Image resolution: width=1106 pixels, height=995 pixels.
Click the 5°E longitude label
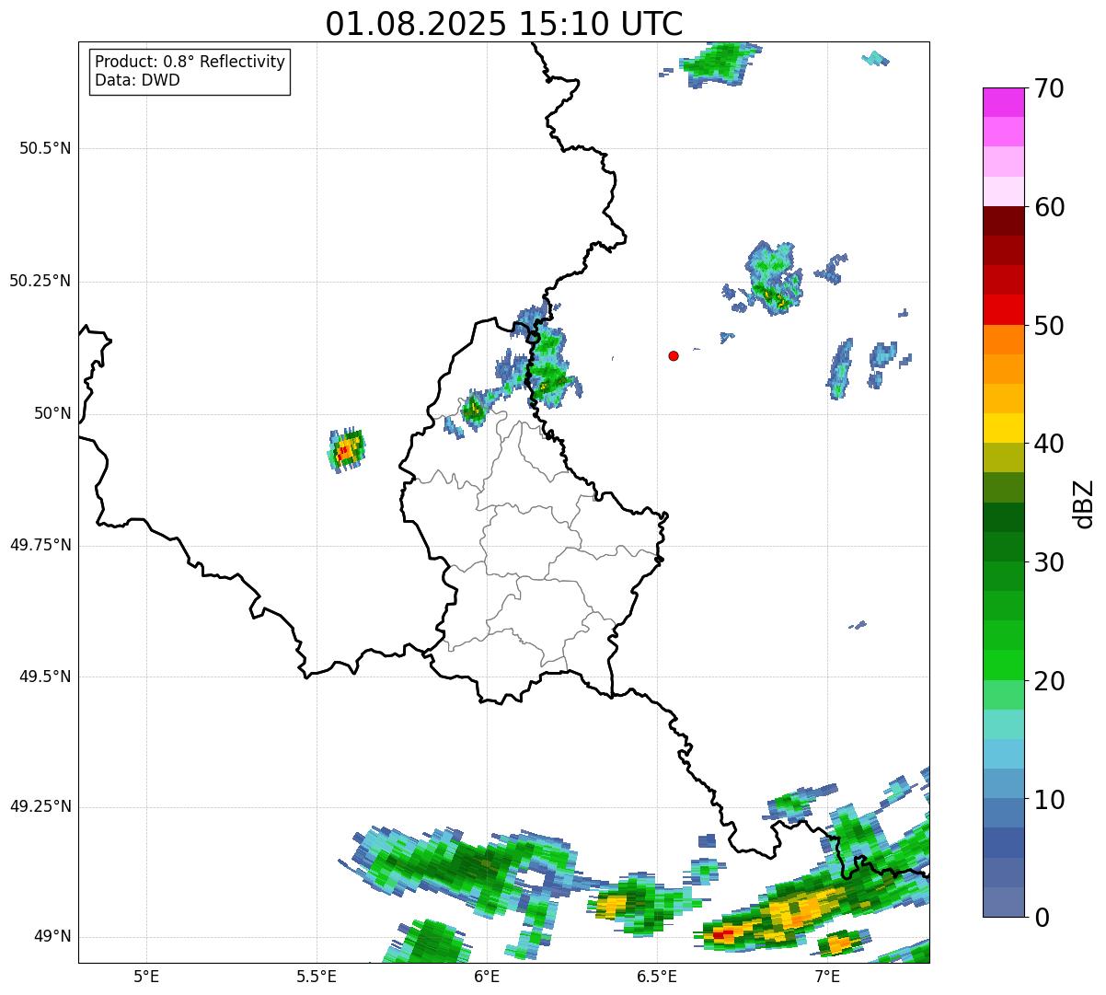click(x=146, y=977)
